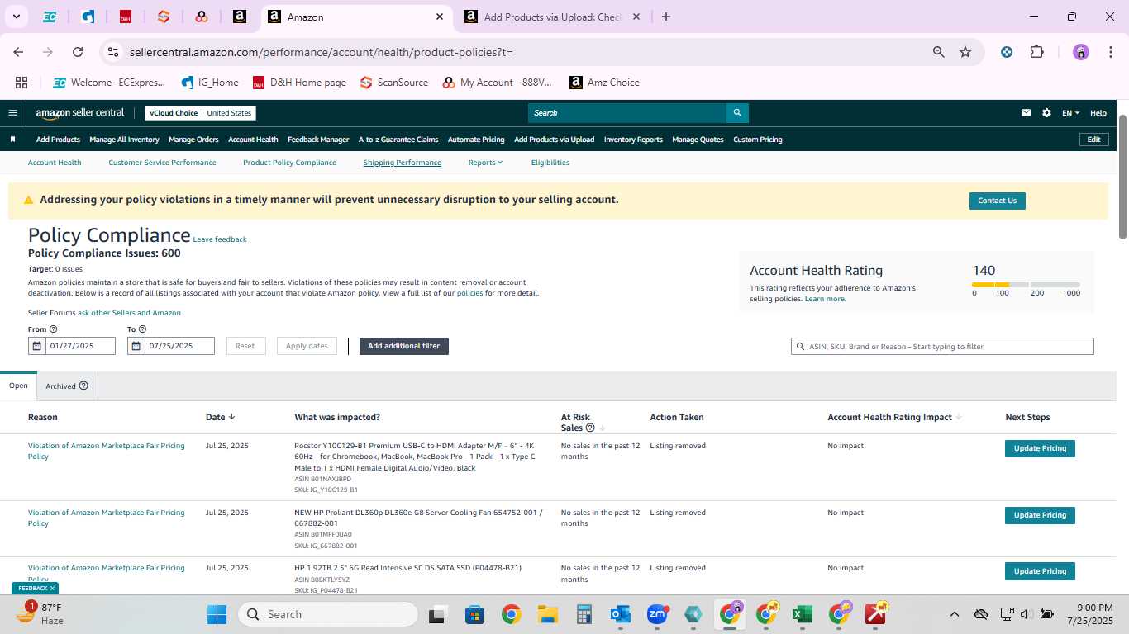The width and height of the screenshot is (1129, 634).
Task: Switch to Add Products via Upload browser tab
Action: [554, 17]
